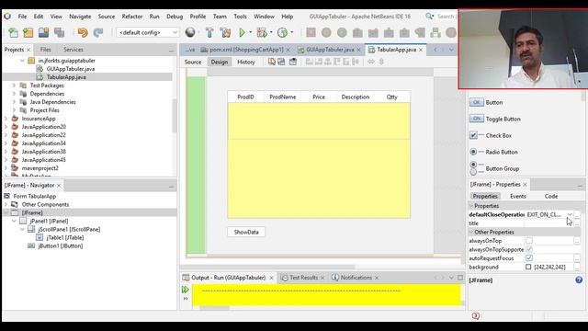Open the Test Results tab
Image resolution: width=588 pixels, height=331 pixels.
click(303, 278)
